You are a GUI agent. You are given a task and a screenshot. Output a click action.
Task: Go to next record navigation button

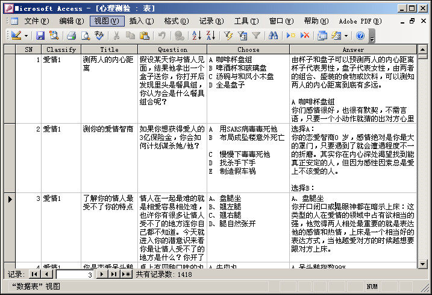[102, 274]
